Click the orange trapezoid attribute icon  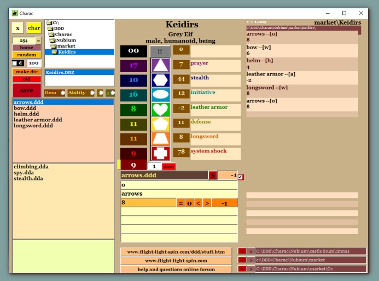[x=160, y=139]
